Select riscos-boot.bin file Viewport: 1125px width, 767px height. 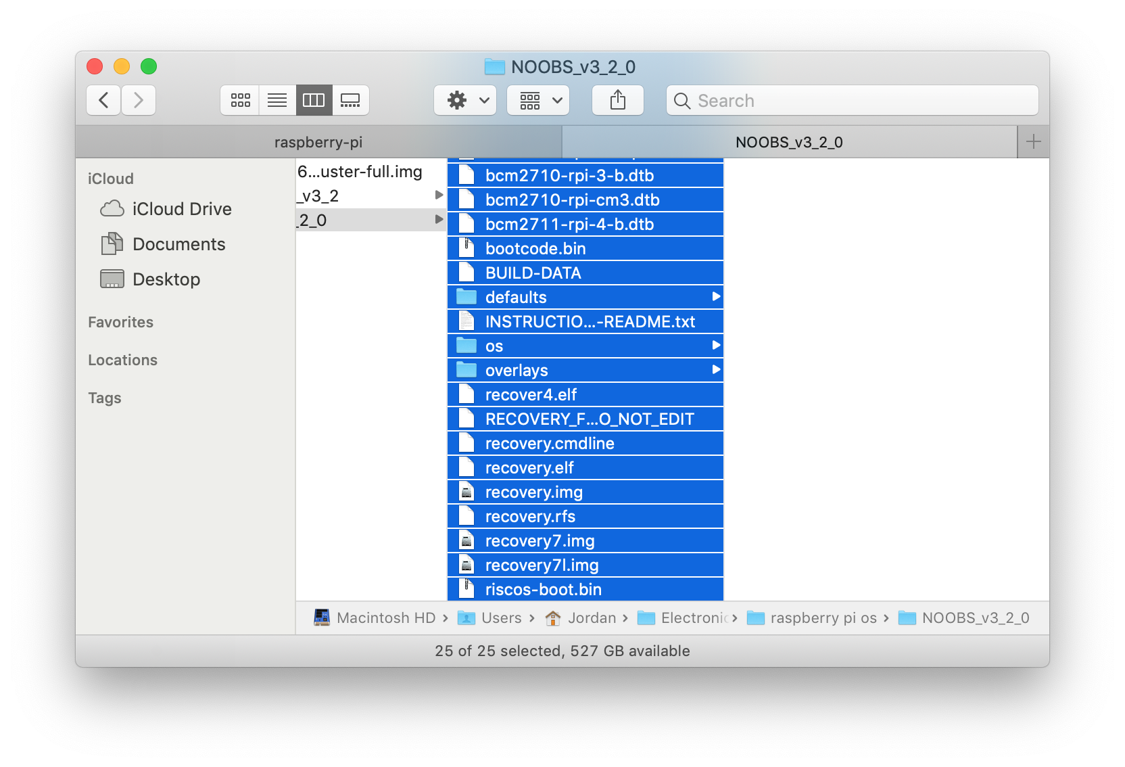coord(585,589)
